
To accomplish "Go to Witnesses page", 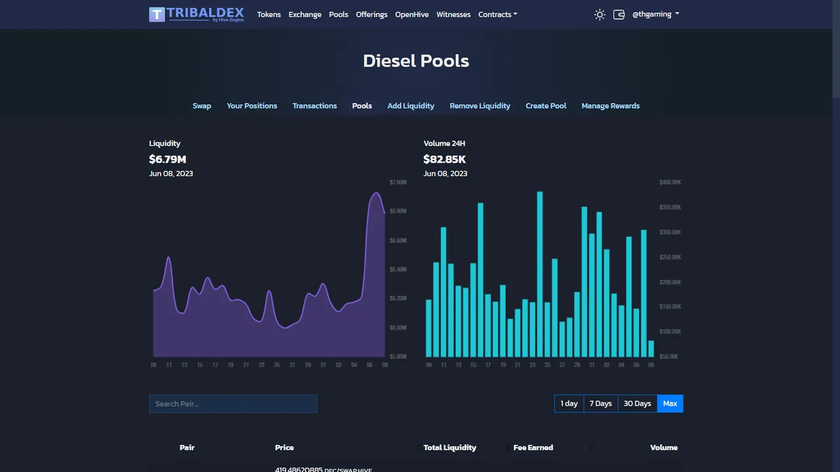I will pyautogui.click(x=453, y=14).
